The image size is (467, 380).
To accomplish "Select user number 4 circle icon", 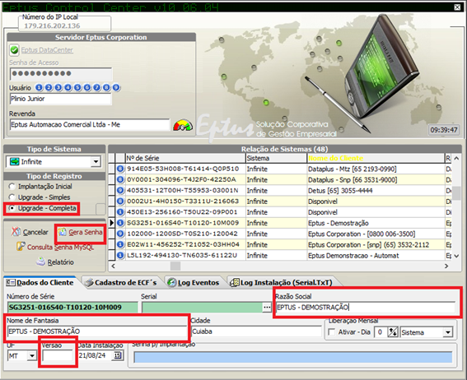I will pos(68,87).
